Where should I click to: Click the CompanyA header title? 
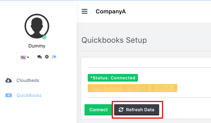[111, 11]
